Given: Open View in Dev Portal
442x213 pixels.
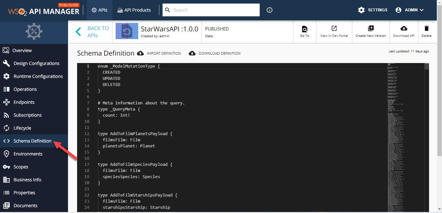Looking at the screenshot, I should [334, 28].
